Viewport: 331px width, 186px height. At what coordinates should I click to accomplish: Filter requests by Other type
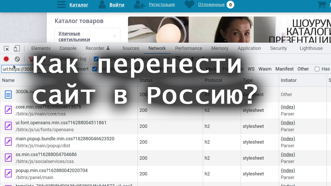coord(303,69)
